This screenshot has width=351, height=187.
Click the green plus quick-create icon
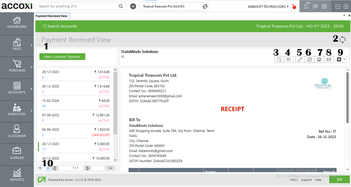(133, 6)
